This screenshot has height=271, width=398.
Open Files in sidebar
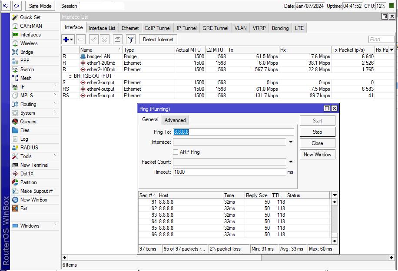click(x=25, y=130)
